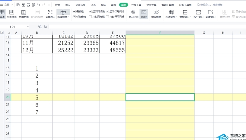Toggle the 阅读模式 reading mode icon
Viewport: 246px width, 140px height.
63,12
